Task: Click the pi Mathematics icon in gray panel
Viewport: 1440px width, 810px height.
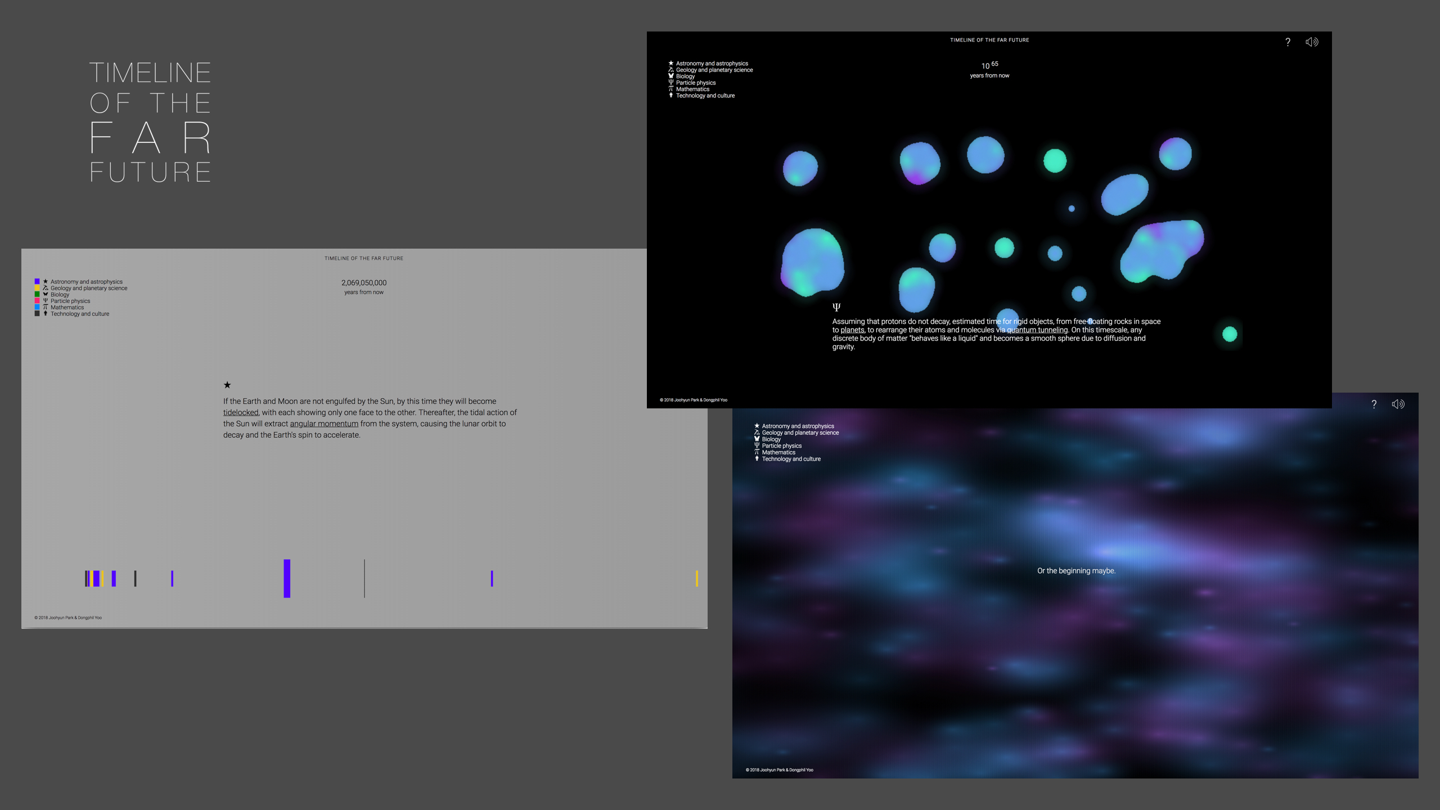Action: pyautogui.click(x=46, y=307)
